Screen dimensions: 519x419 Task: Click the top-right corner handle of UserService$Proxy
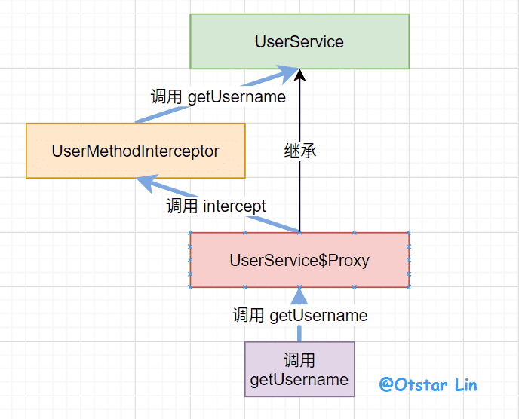pos(409,233)
